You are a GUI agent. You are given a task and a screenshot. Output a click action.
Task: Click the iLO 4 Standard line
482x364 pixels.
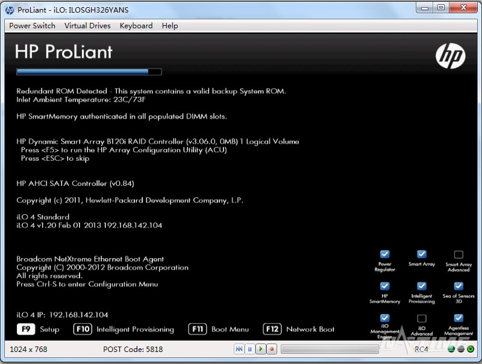(43, 217)
